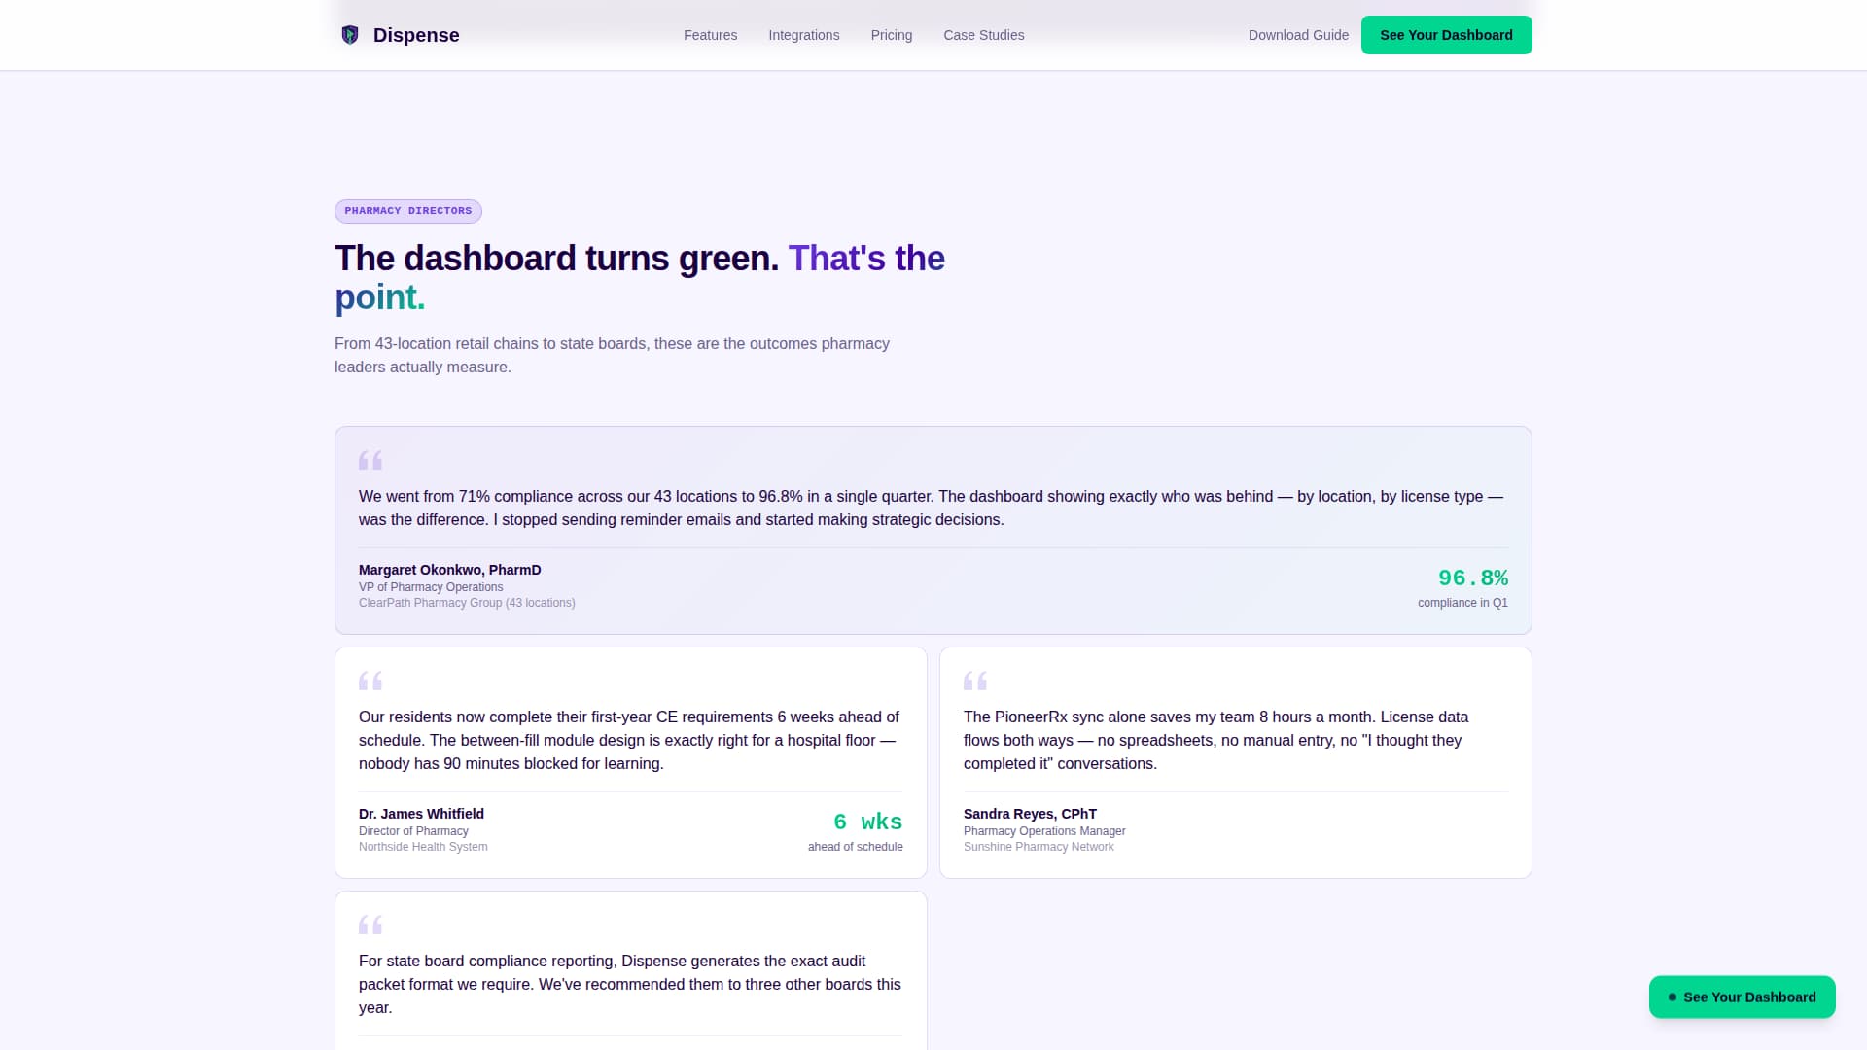Click the Download Guide link

pos(1298,35)
